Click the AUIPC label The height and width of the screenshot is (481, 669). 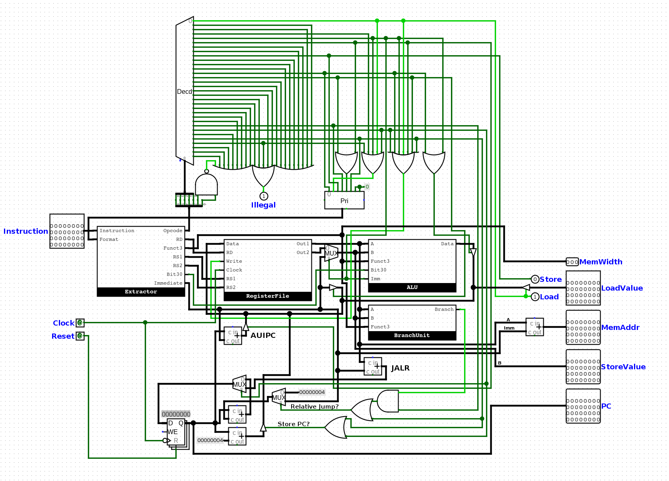click(263, 336)
